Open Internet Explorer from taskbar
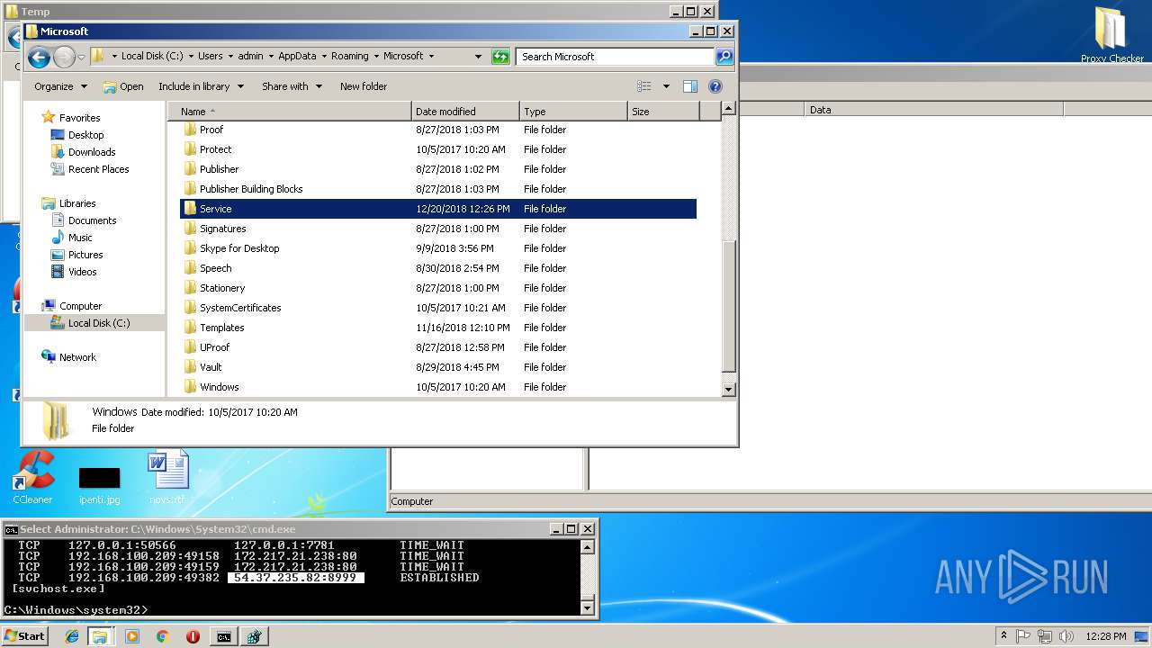Viewport: 1152px width, 648px height. click(x=73, y=636)
